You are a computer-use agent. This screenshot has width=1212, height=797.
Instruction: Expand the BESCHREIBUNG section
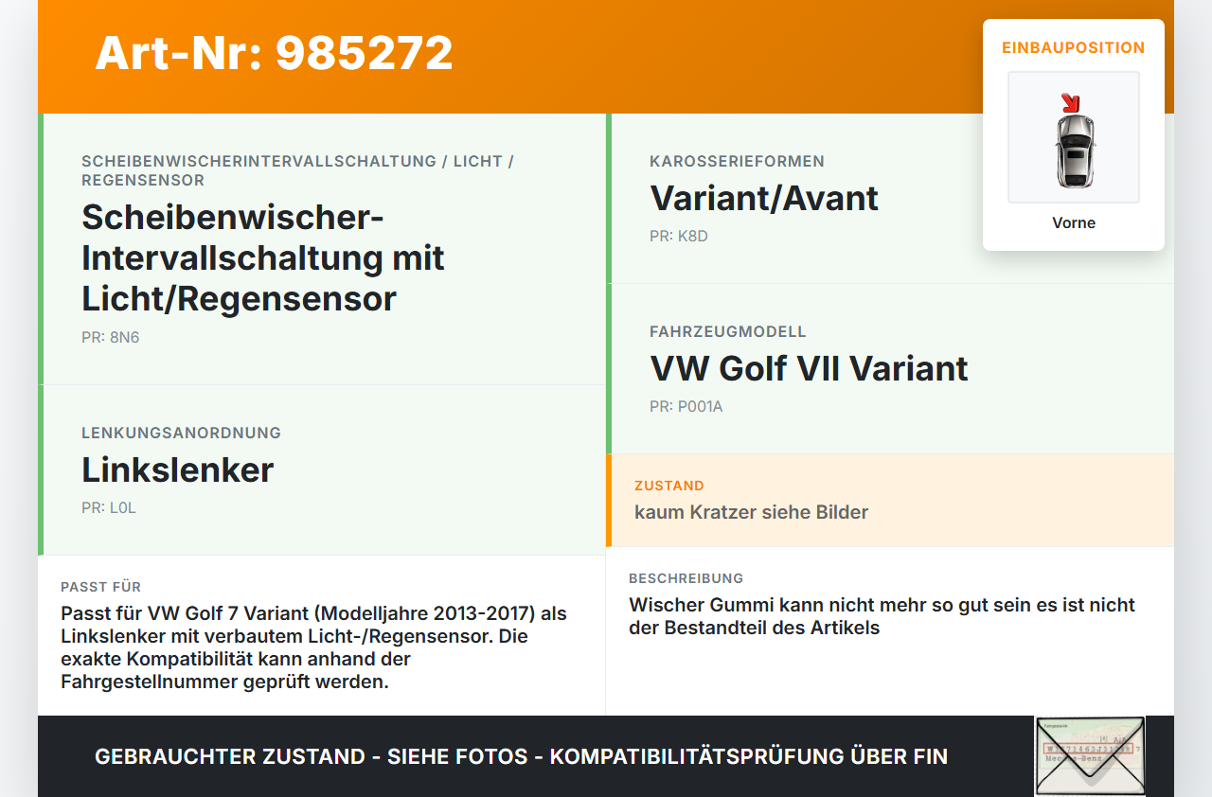(686, 578)
